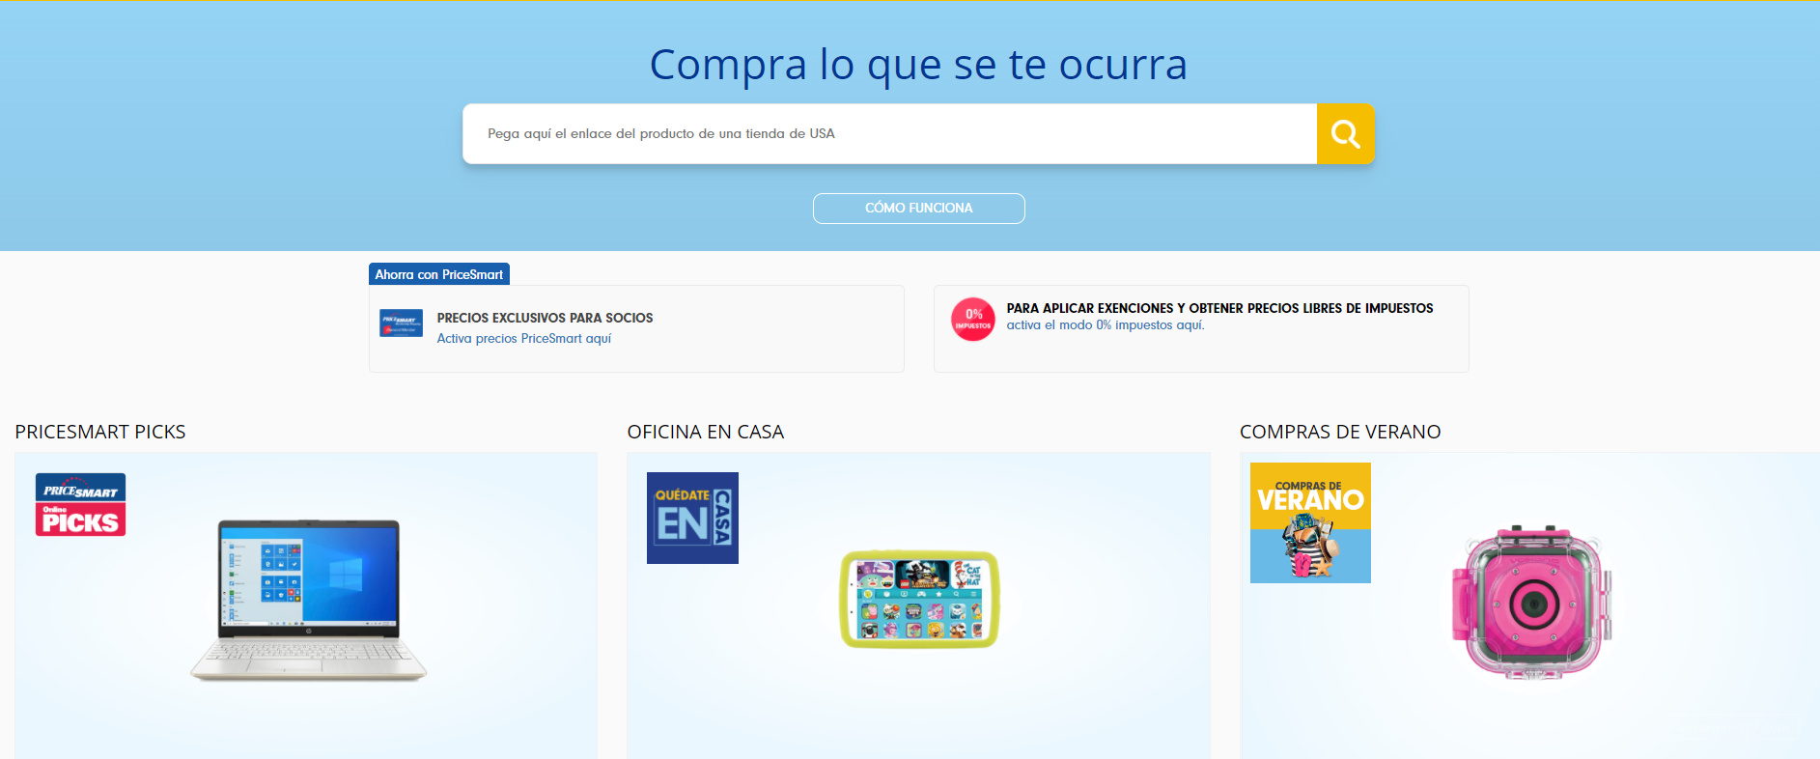Viewport: 1820px width, 759px height.
Task: Click the Compra lo que se te ocurra headline
Action: pos(918,65)
